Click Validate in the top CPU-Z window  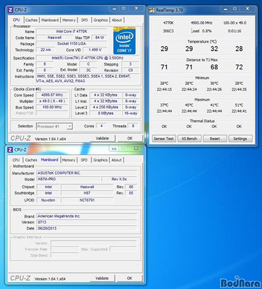[x=102, y=138]
